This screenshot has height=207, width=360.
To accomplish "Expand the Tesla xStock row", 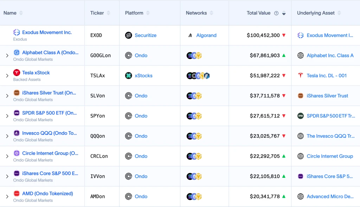I will point(7,76).
